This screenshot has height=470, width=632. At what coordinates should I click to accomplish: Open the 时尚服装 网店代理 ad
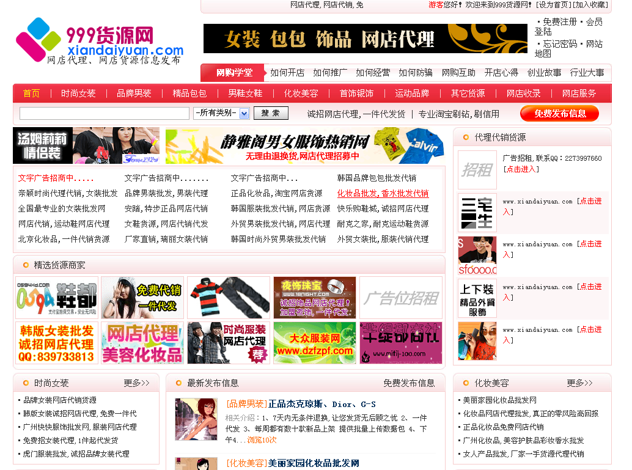point(229,343)
